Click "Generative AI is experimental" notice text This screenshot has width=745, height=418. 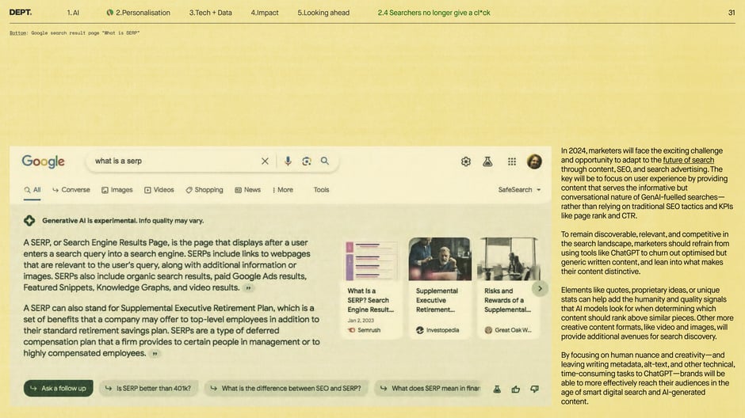coord(123,221)
